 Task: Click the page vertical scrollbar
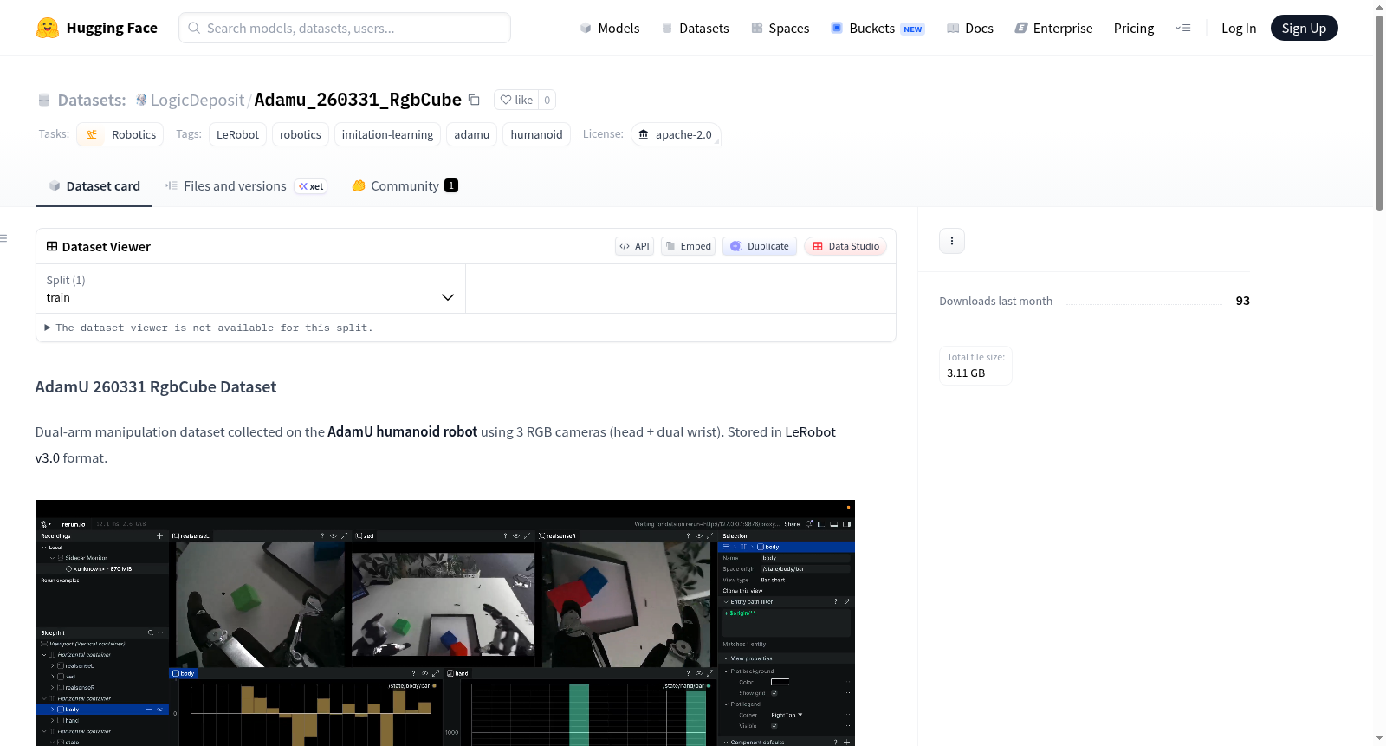pos(1379,113)
